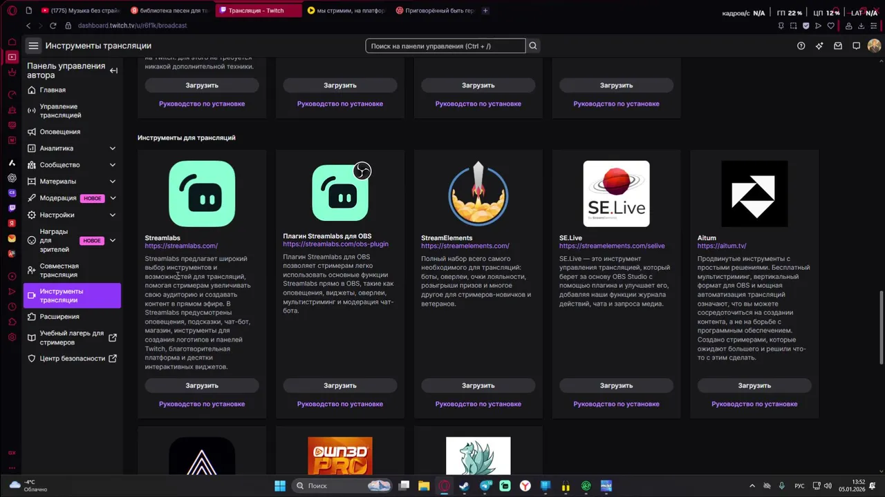Click the Windows taskbar search box
Viewport: 885px width, 497px height.
pyautogui.click(x=342, y=486)
